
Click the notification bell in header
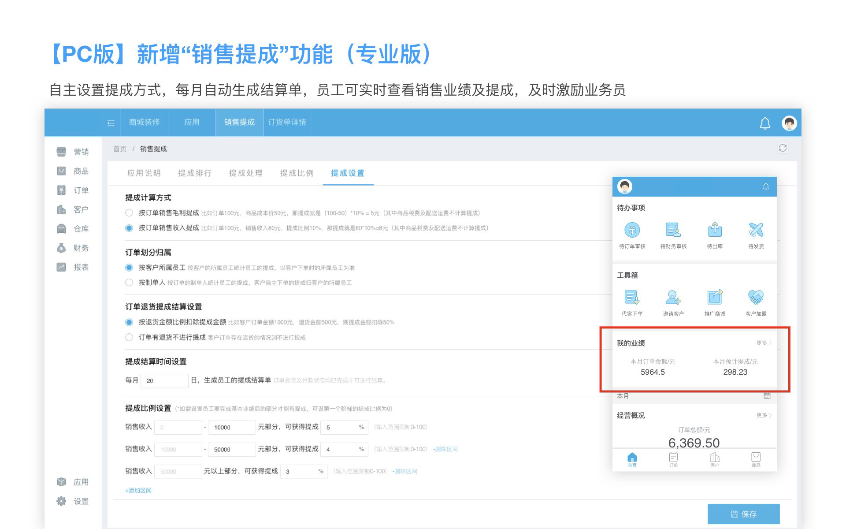765,123
